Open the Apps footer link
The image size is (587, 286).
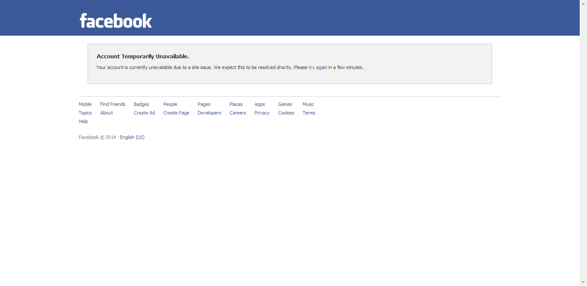pyautogui.click(x=260, y=104)
